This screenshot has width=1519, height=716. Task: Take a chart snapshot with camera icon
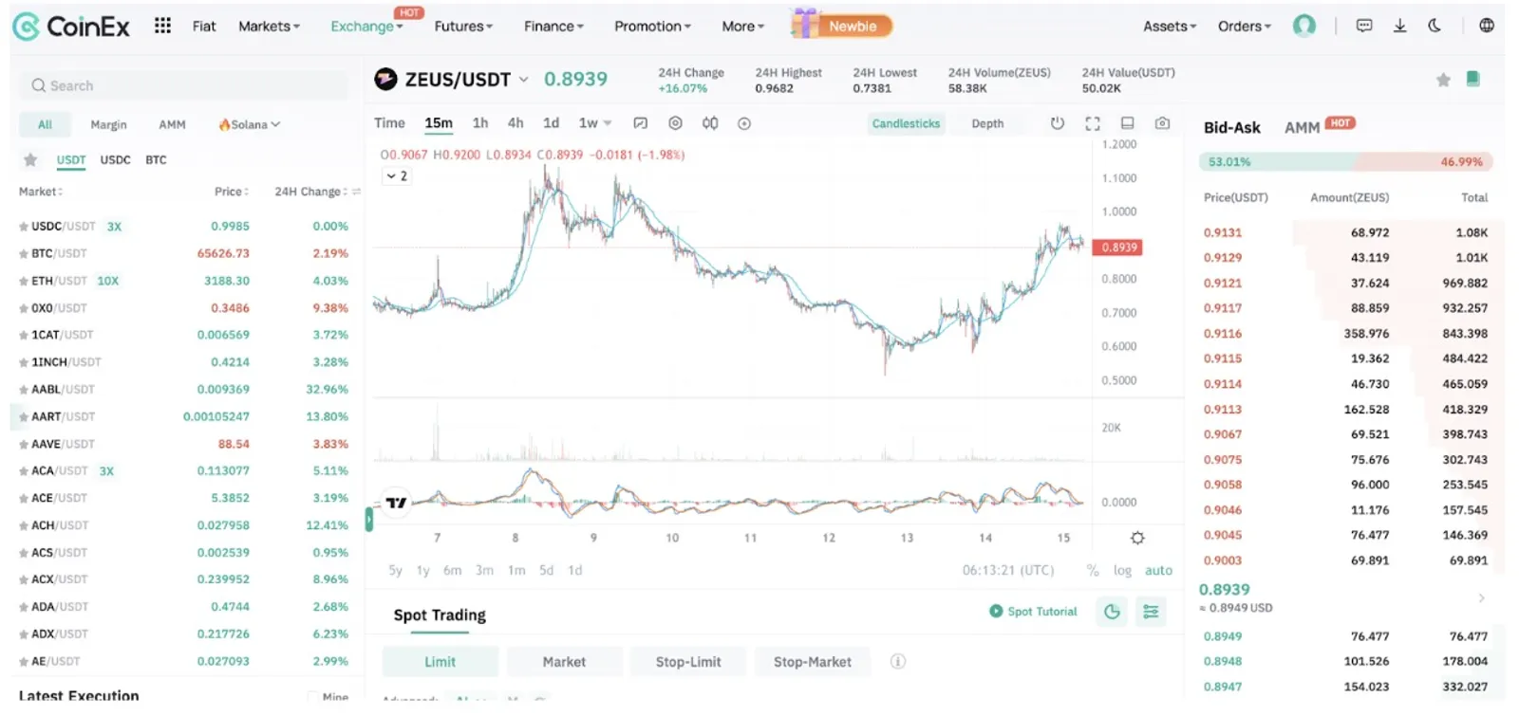pyautogui.click(x=1162, y=123)
